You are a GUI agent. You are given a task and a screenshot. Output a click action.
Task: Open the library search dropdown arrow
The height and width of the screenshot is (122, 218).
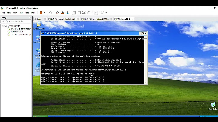pos(30,21)
